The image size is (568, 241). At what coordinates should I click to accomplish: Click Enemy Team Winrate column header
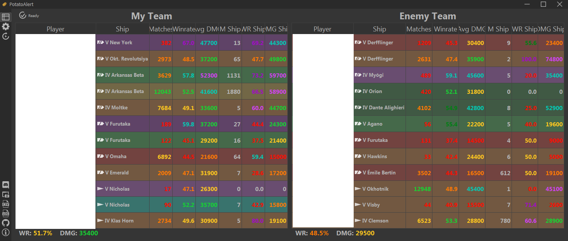coord(445,29)
